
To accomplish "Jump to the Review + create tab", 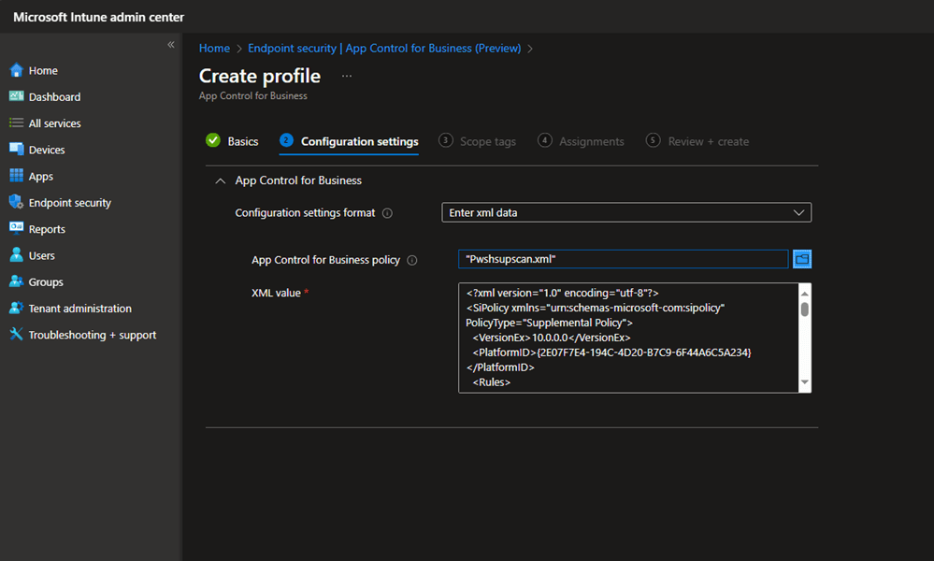I will [x=697, y=141].
